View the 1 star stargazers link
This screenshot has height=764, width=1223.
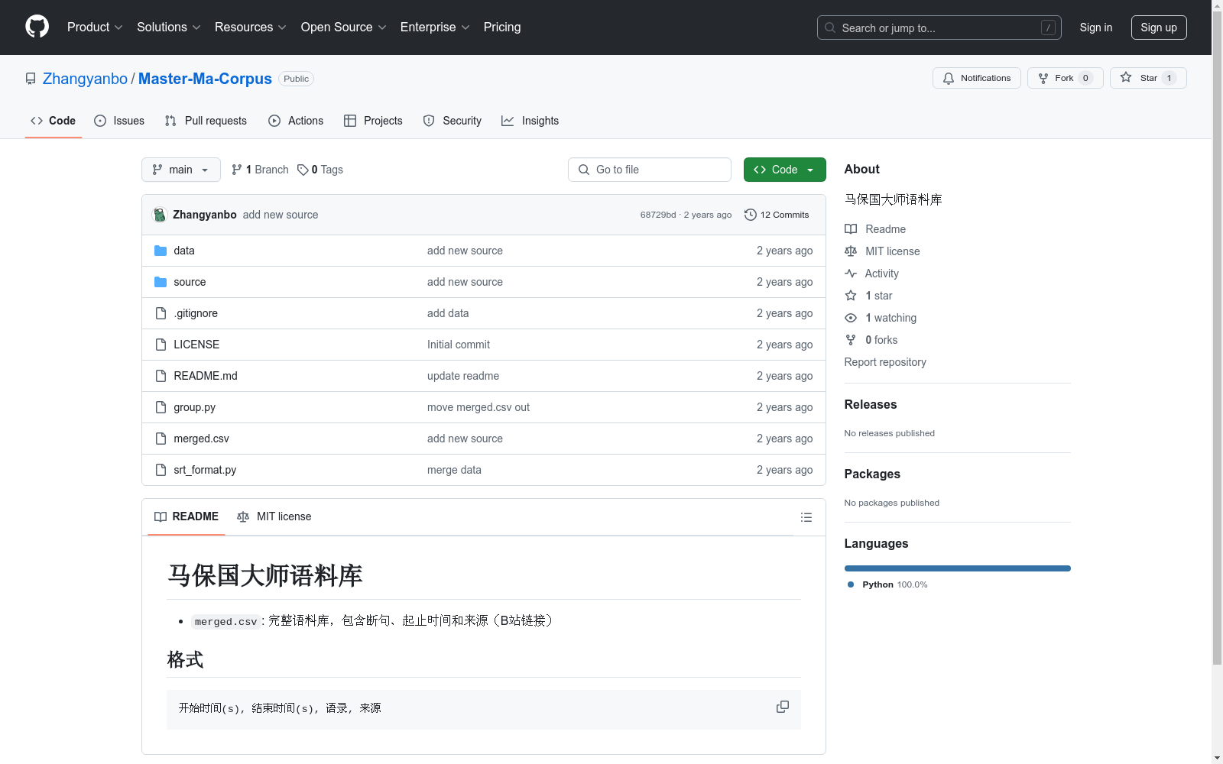pos(868,296)
